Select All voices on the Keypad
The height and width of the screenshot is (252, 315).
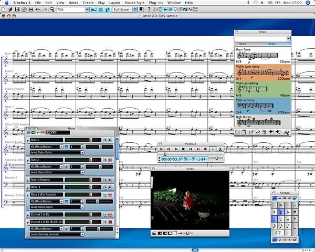295,240
